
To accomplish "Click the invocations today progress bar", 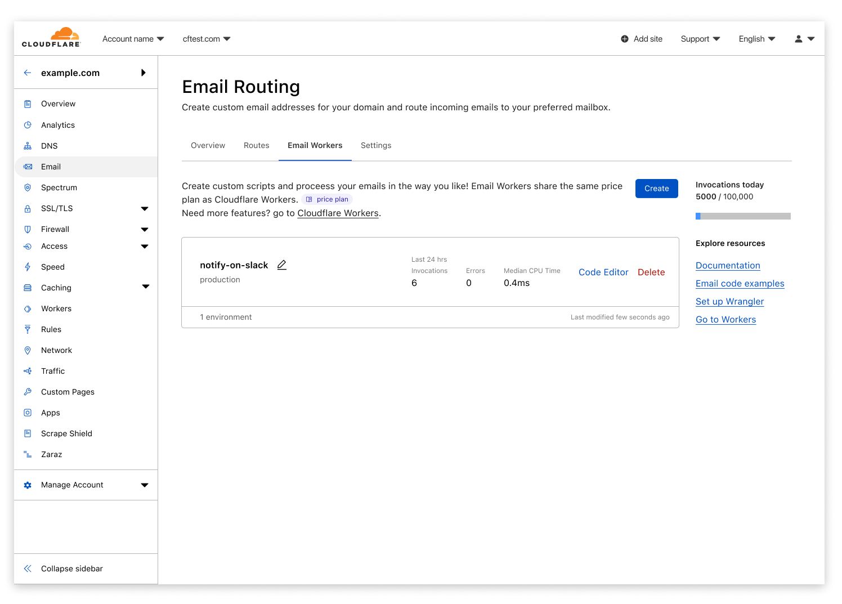I will click(x=743, y=216).
